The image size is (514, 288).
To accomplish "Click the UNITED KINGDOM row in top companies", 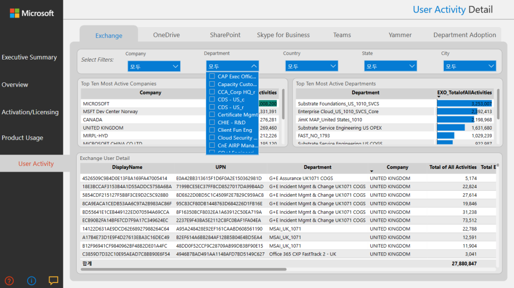I will click(x=180, y=128).
